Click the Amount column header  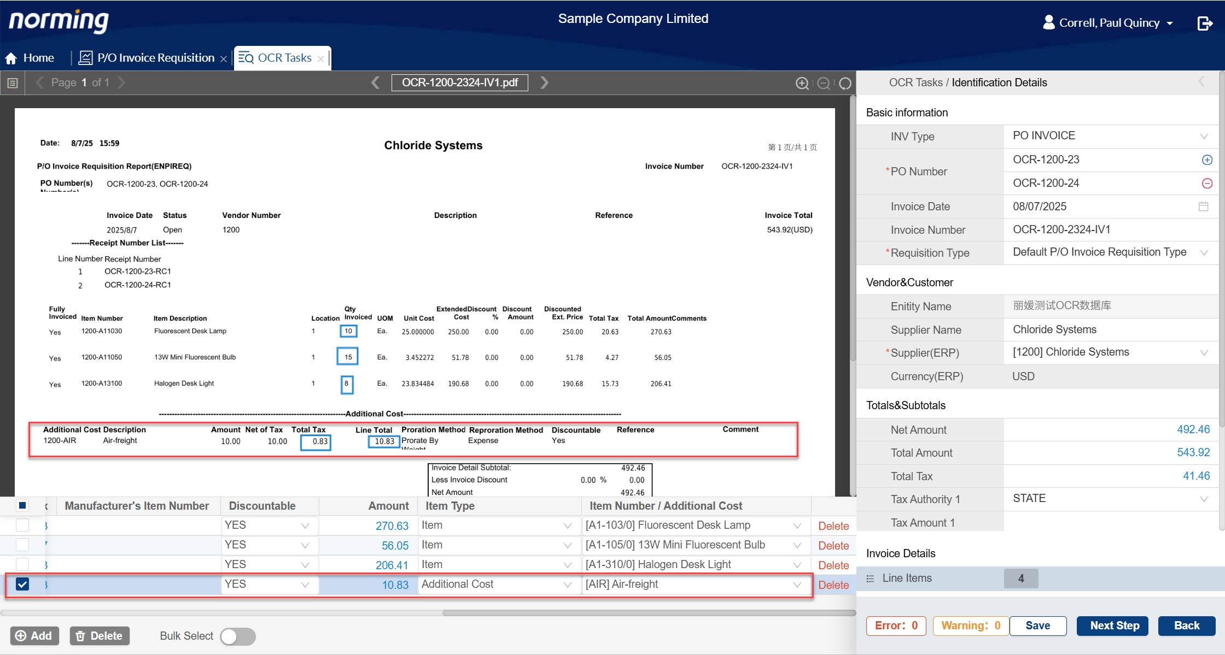[x=388, y=506]
